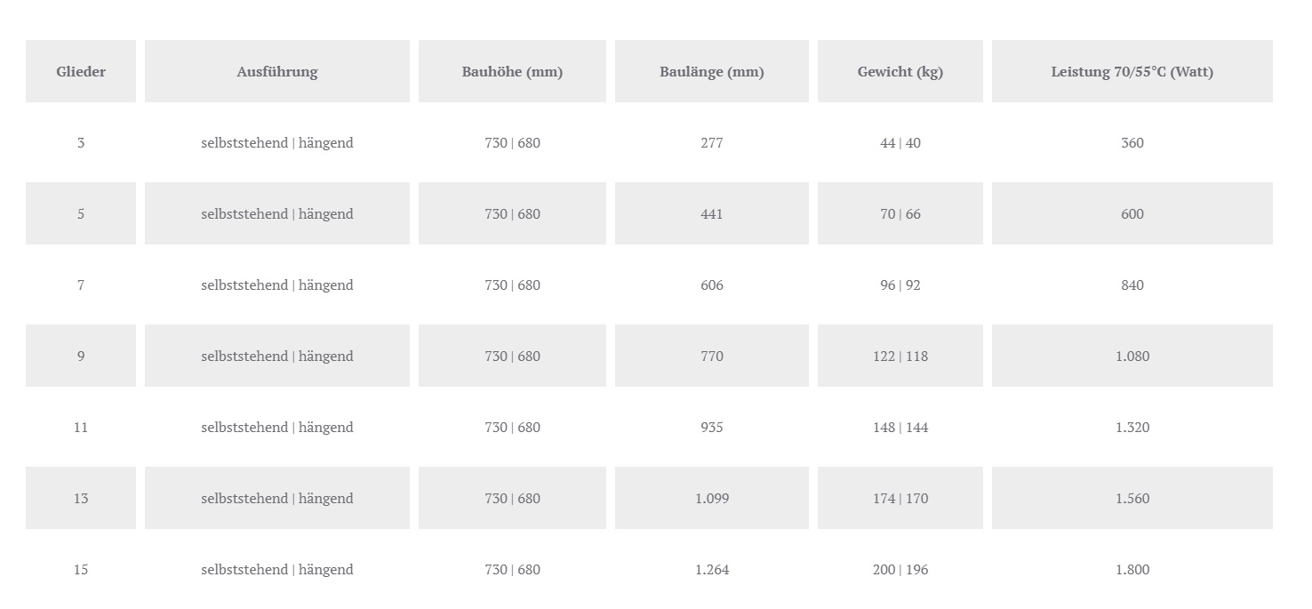
Task: Select the Baulänge value 606
Action: coord(712,285)
